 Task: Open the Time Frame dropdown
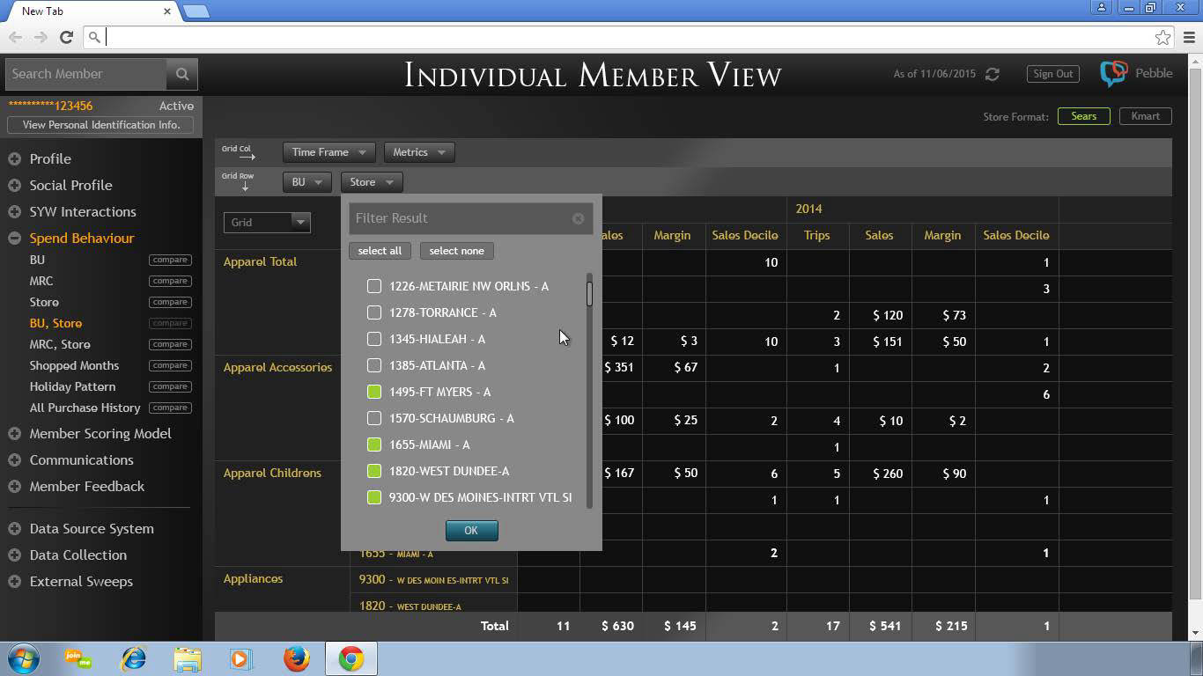pyautogui.click(x=328, y=152)
